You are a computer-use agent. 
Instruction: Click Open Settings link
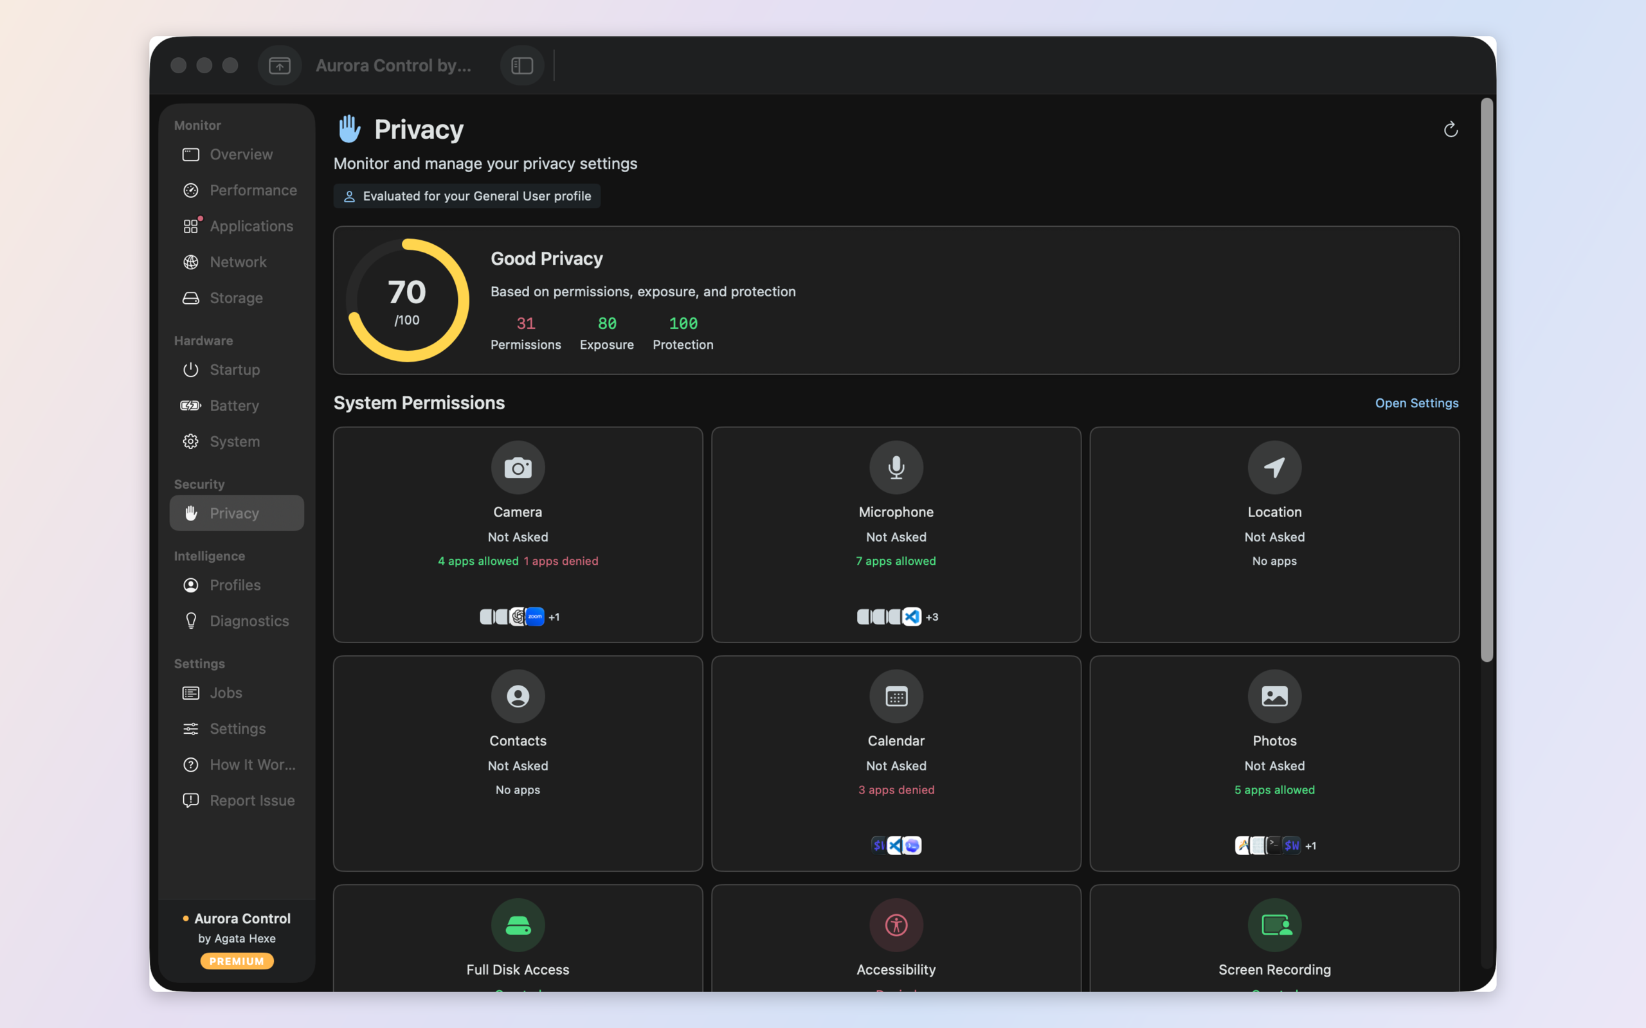pyautogui.click(x=1417, y=403)
